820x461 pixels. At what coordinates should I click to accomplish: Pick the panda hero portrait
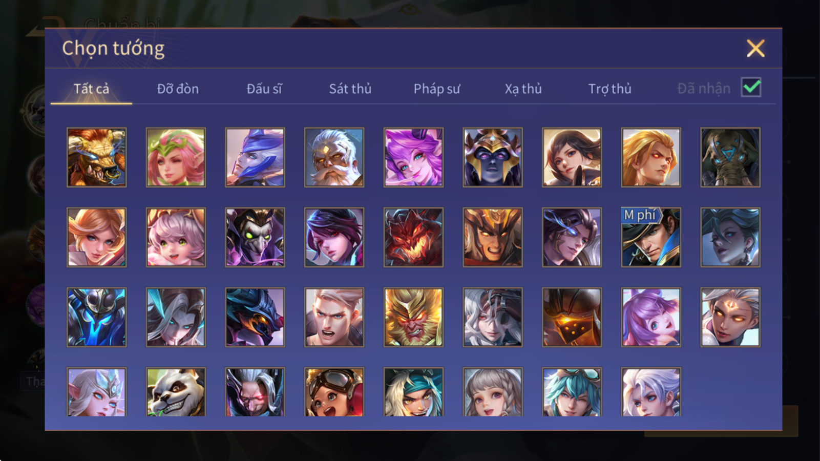[176, 392]
